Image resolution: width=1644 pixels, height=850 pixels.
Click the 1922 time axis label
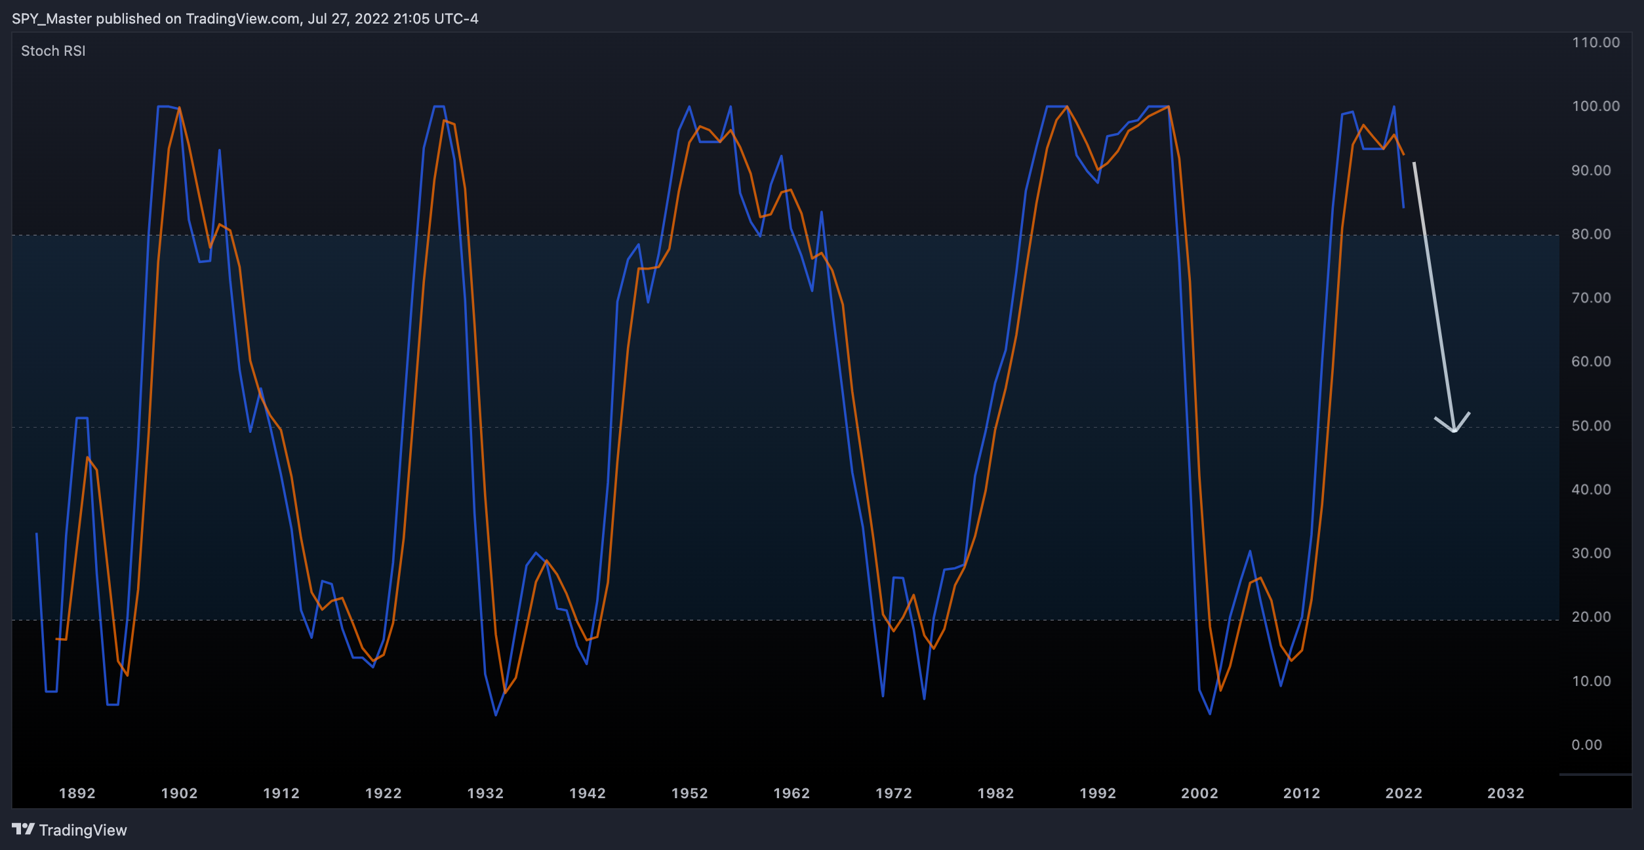tap(383, 793)
